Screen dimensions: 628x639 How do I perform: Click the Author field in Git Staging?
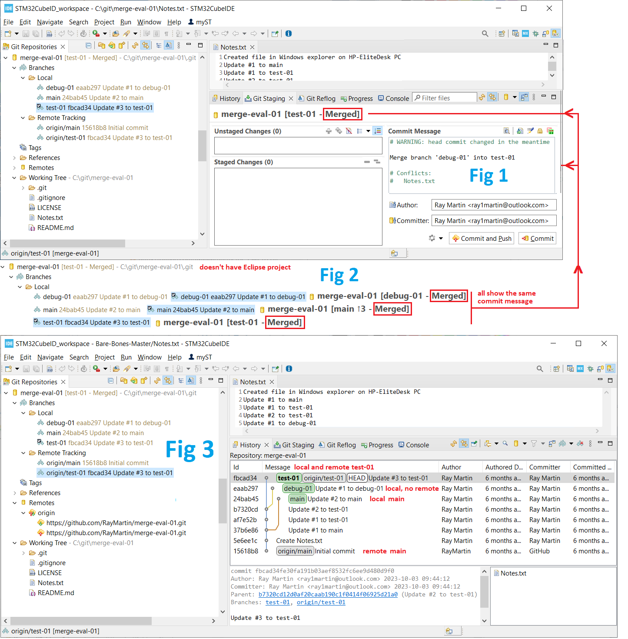[494, 205]
